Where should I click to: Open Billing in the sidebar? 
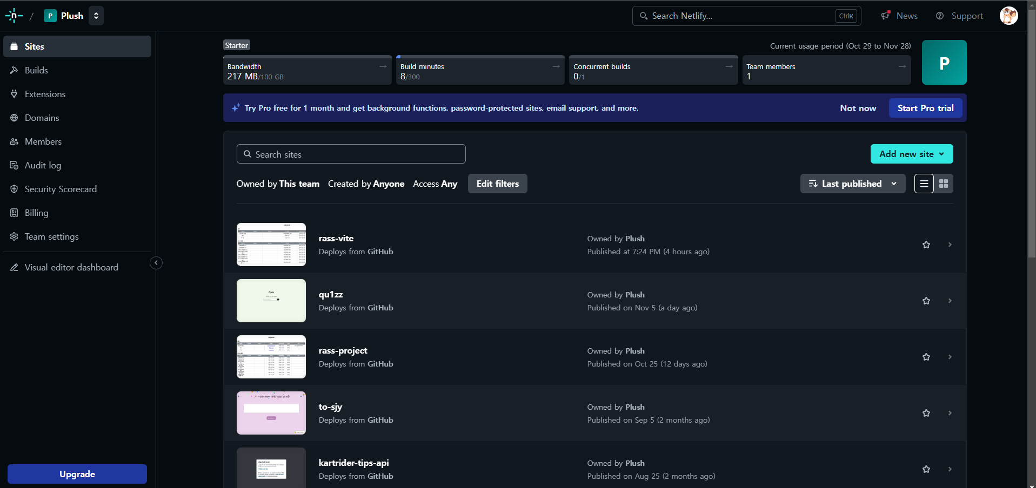pyautogui.click(x=77, y=213)
